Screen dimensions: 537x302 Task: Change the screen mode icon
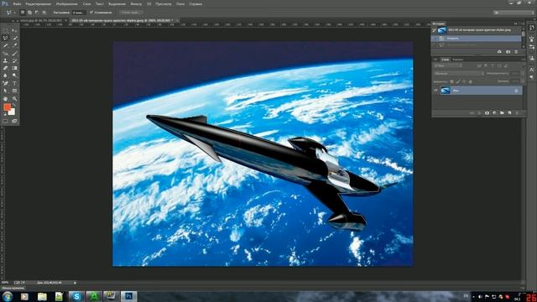click(x=14, y=121)
